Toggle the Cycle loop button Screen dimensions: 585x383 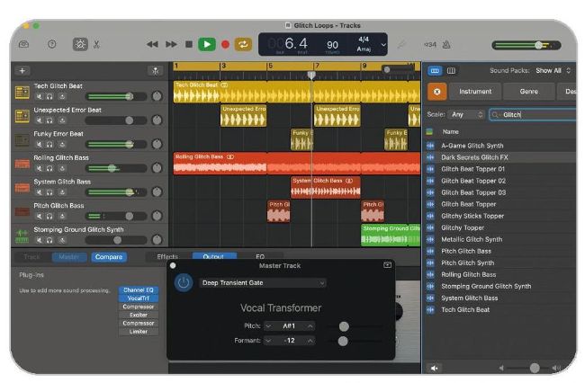tap(243, 44)
